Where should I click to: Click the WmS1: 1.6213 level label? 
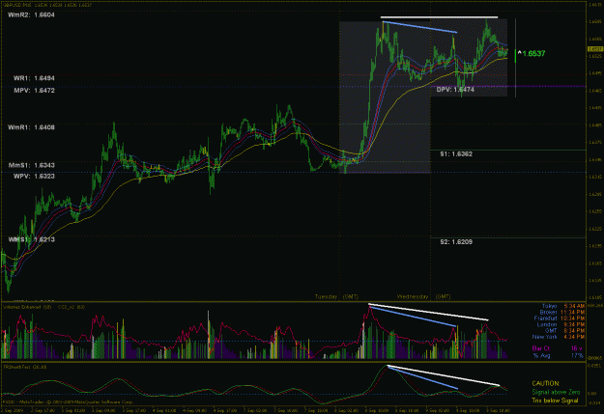32,239
